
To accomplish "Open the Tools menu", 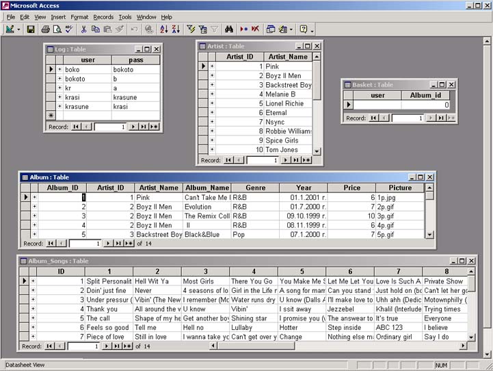I will pyautogui.click(x=125, y=16).
